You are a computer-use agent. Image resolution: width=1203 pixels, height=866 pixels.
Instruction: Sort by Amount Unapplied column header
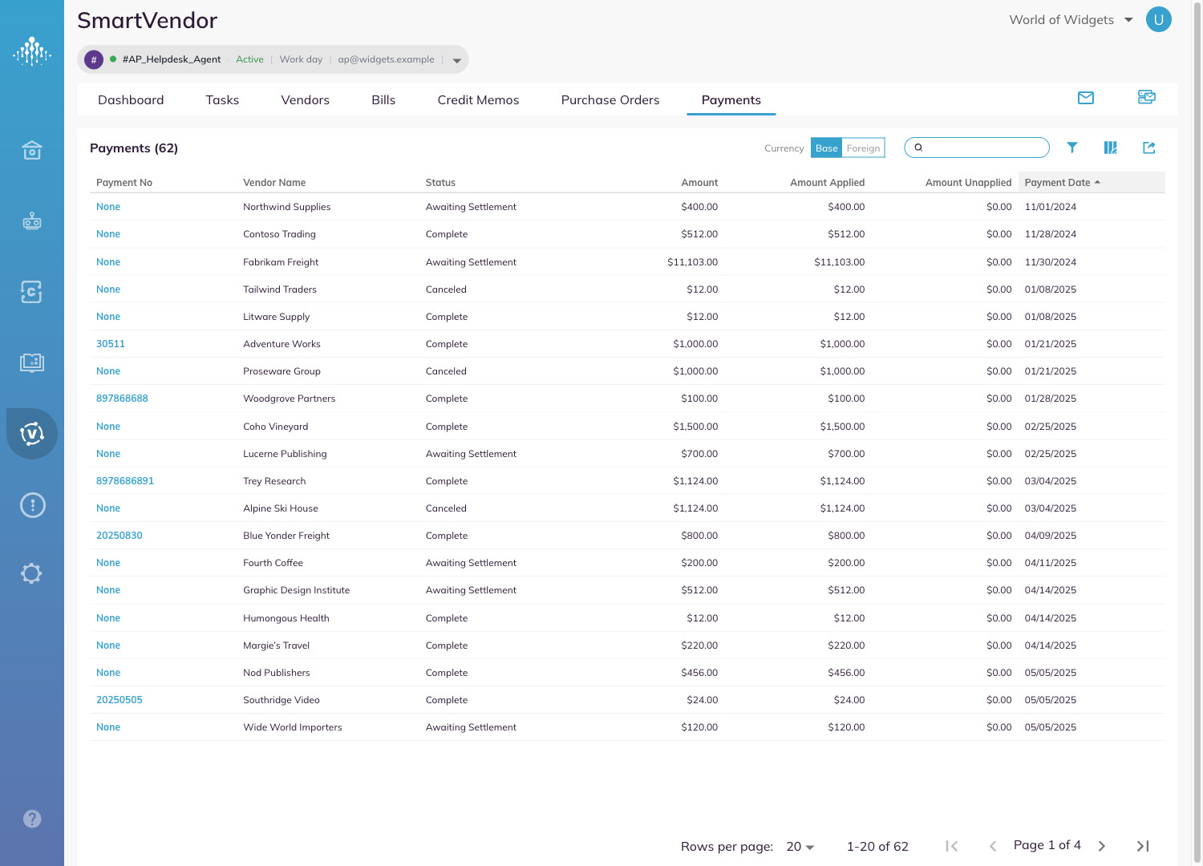969,183
